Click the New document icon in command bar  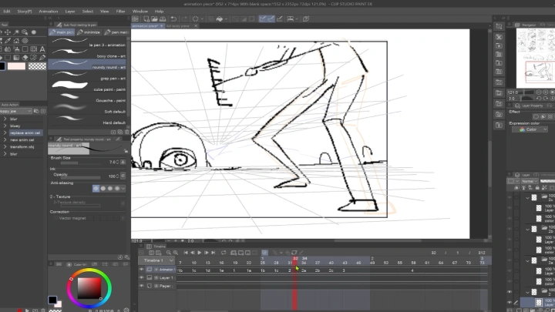[x=146, y=18]
